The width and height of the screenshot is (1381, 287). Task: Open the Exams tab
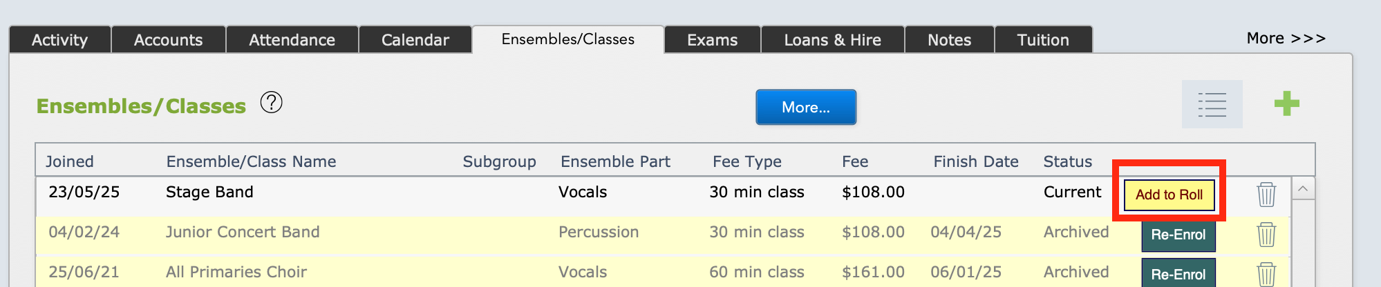713,39
